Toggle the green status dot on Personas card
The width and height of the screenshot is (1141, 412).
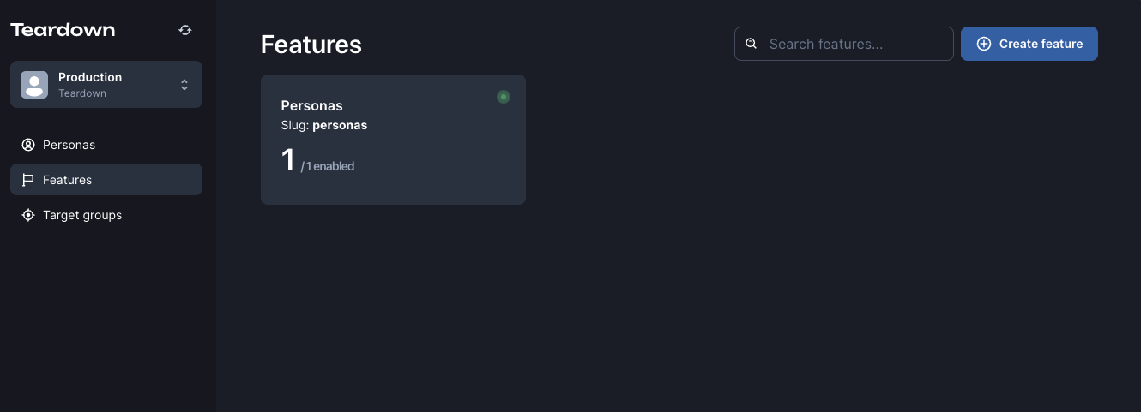click(x=504, y=97)
